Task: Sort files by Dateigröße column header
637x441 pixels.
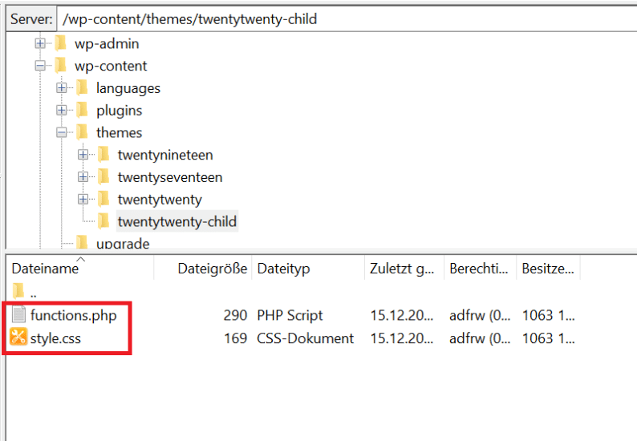Action: pos(212,269)
